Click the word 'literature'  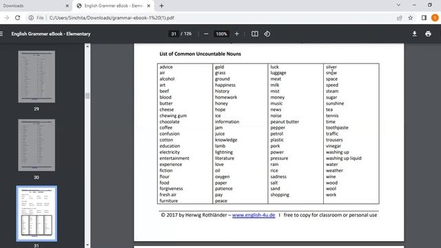pos(225,158)
